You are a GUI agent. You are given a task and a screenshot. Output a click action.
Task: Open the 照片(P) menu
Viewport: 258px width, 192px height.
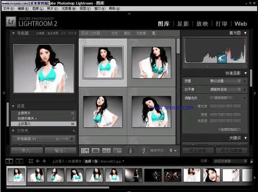[52, 9]
